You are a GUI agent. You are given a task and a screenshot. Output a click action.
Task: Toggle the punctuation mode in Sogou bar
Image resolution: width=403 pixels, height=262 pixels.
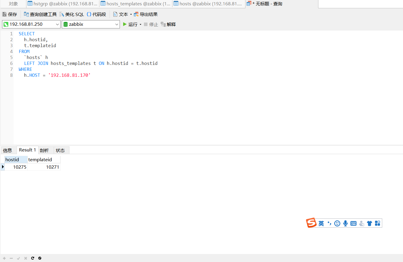[329, 223]
